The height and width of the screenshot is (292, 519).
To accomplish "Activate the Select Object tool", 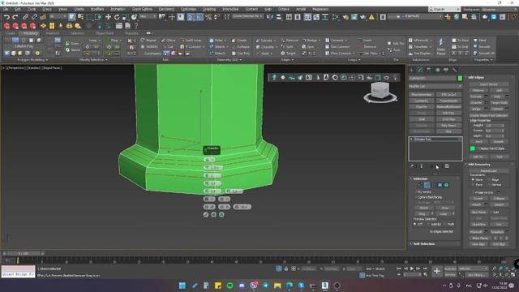I will click(72, 16).
